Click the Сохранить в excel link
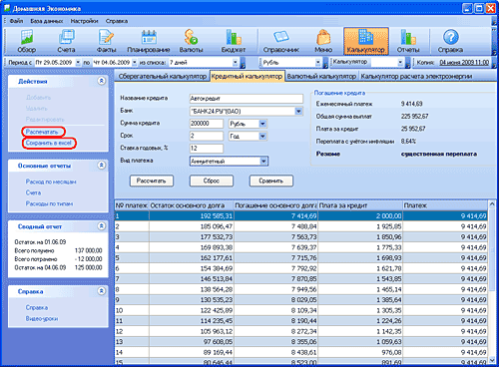Viewport: 499px width, 367px height. [49, 143]
